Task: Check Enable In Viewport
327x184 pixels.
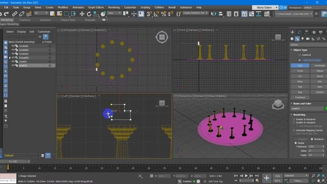Action: pyautogui.click(x=294, y=123)
